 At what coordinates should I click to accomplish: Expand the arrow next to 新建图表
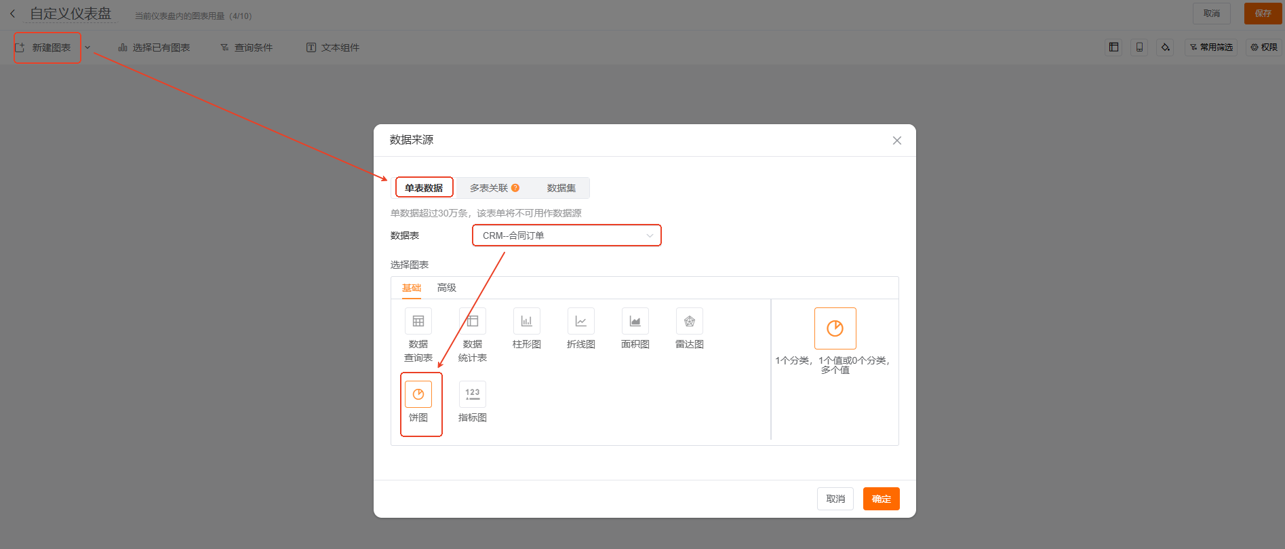pyautogui.click(x=87, y=48)
